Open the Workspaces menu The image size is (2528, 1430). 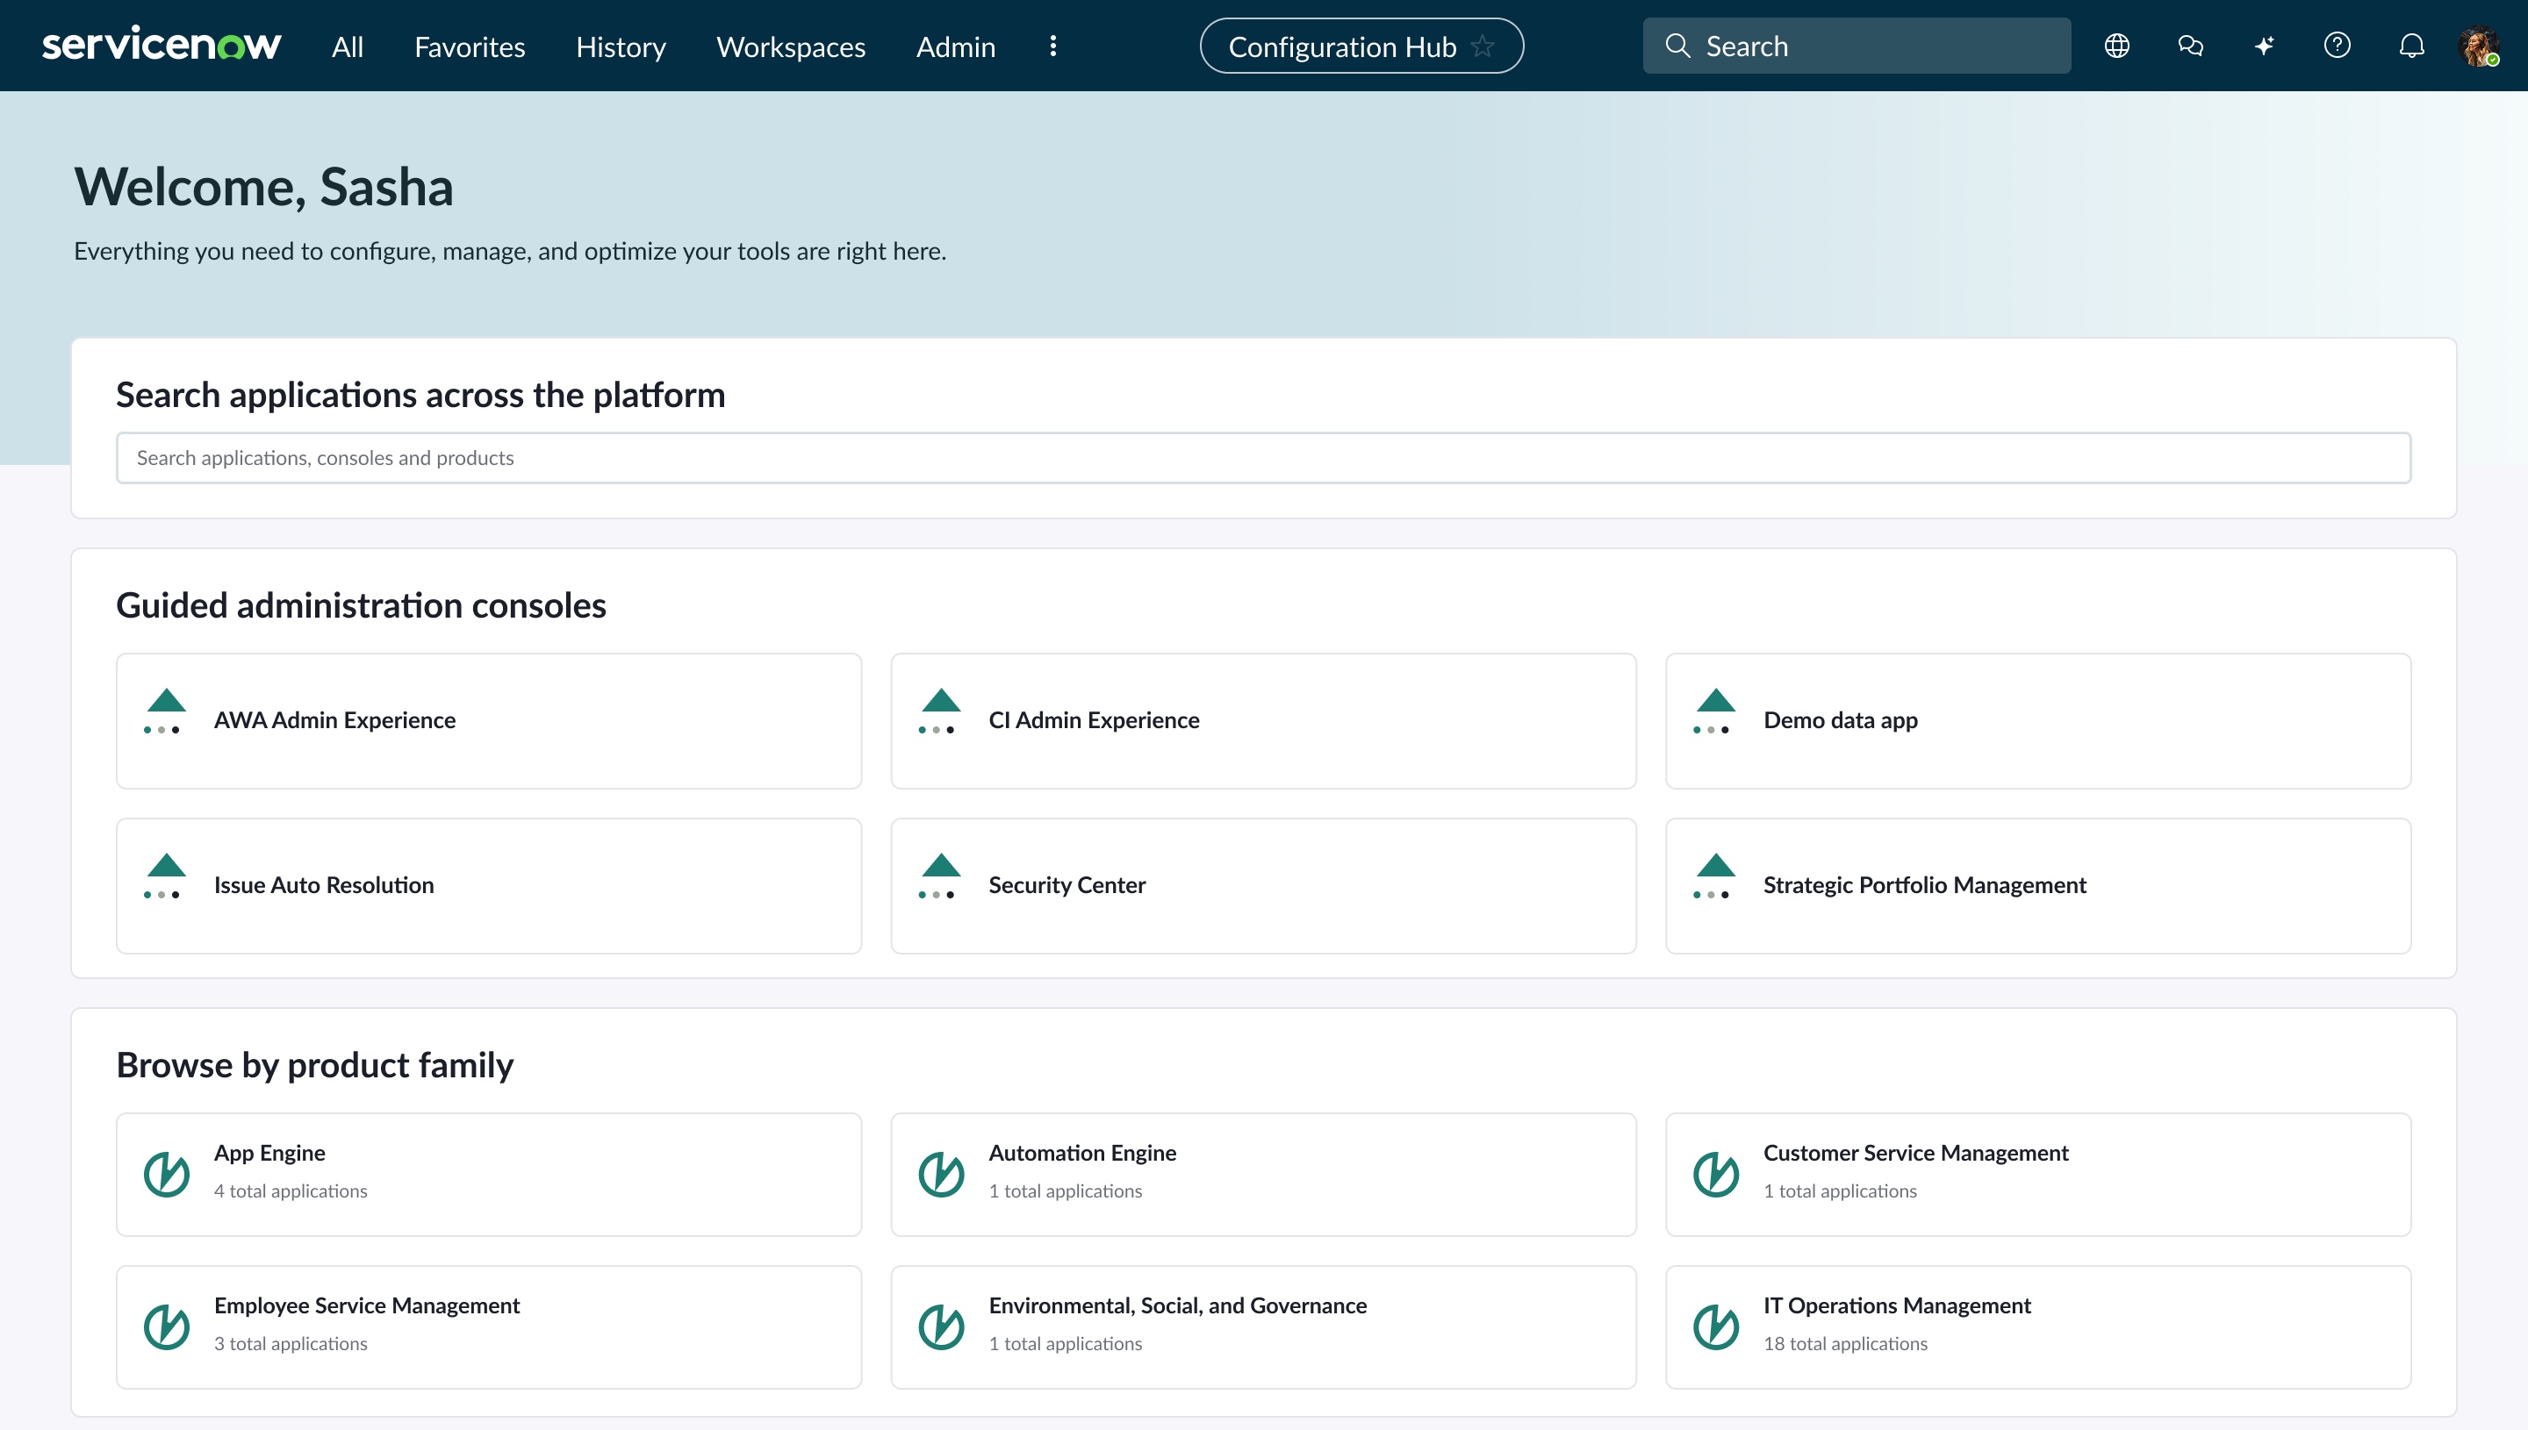[791, 46]
